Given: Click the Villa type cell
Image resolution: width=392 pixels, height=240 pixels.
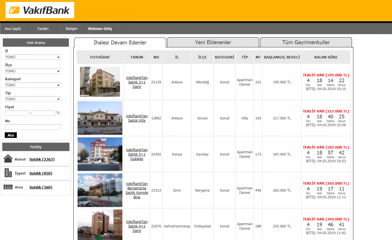Looking at the screenshot, I should pyautogui.click(x=245, y=118).
